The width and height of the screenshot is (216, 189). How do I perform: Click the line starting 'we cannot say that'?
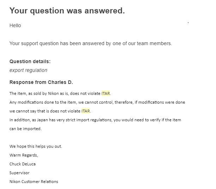[50, 111]
